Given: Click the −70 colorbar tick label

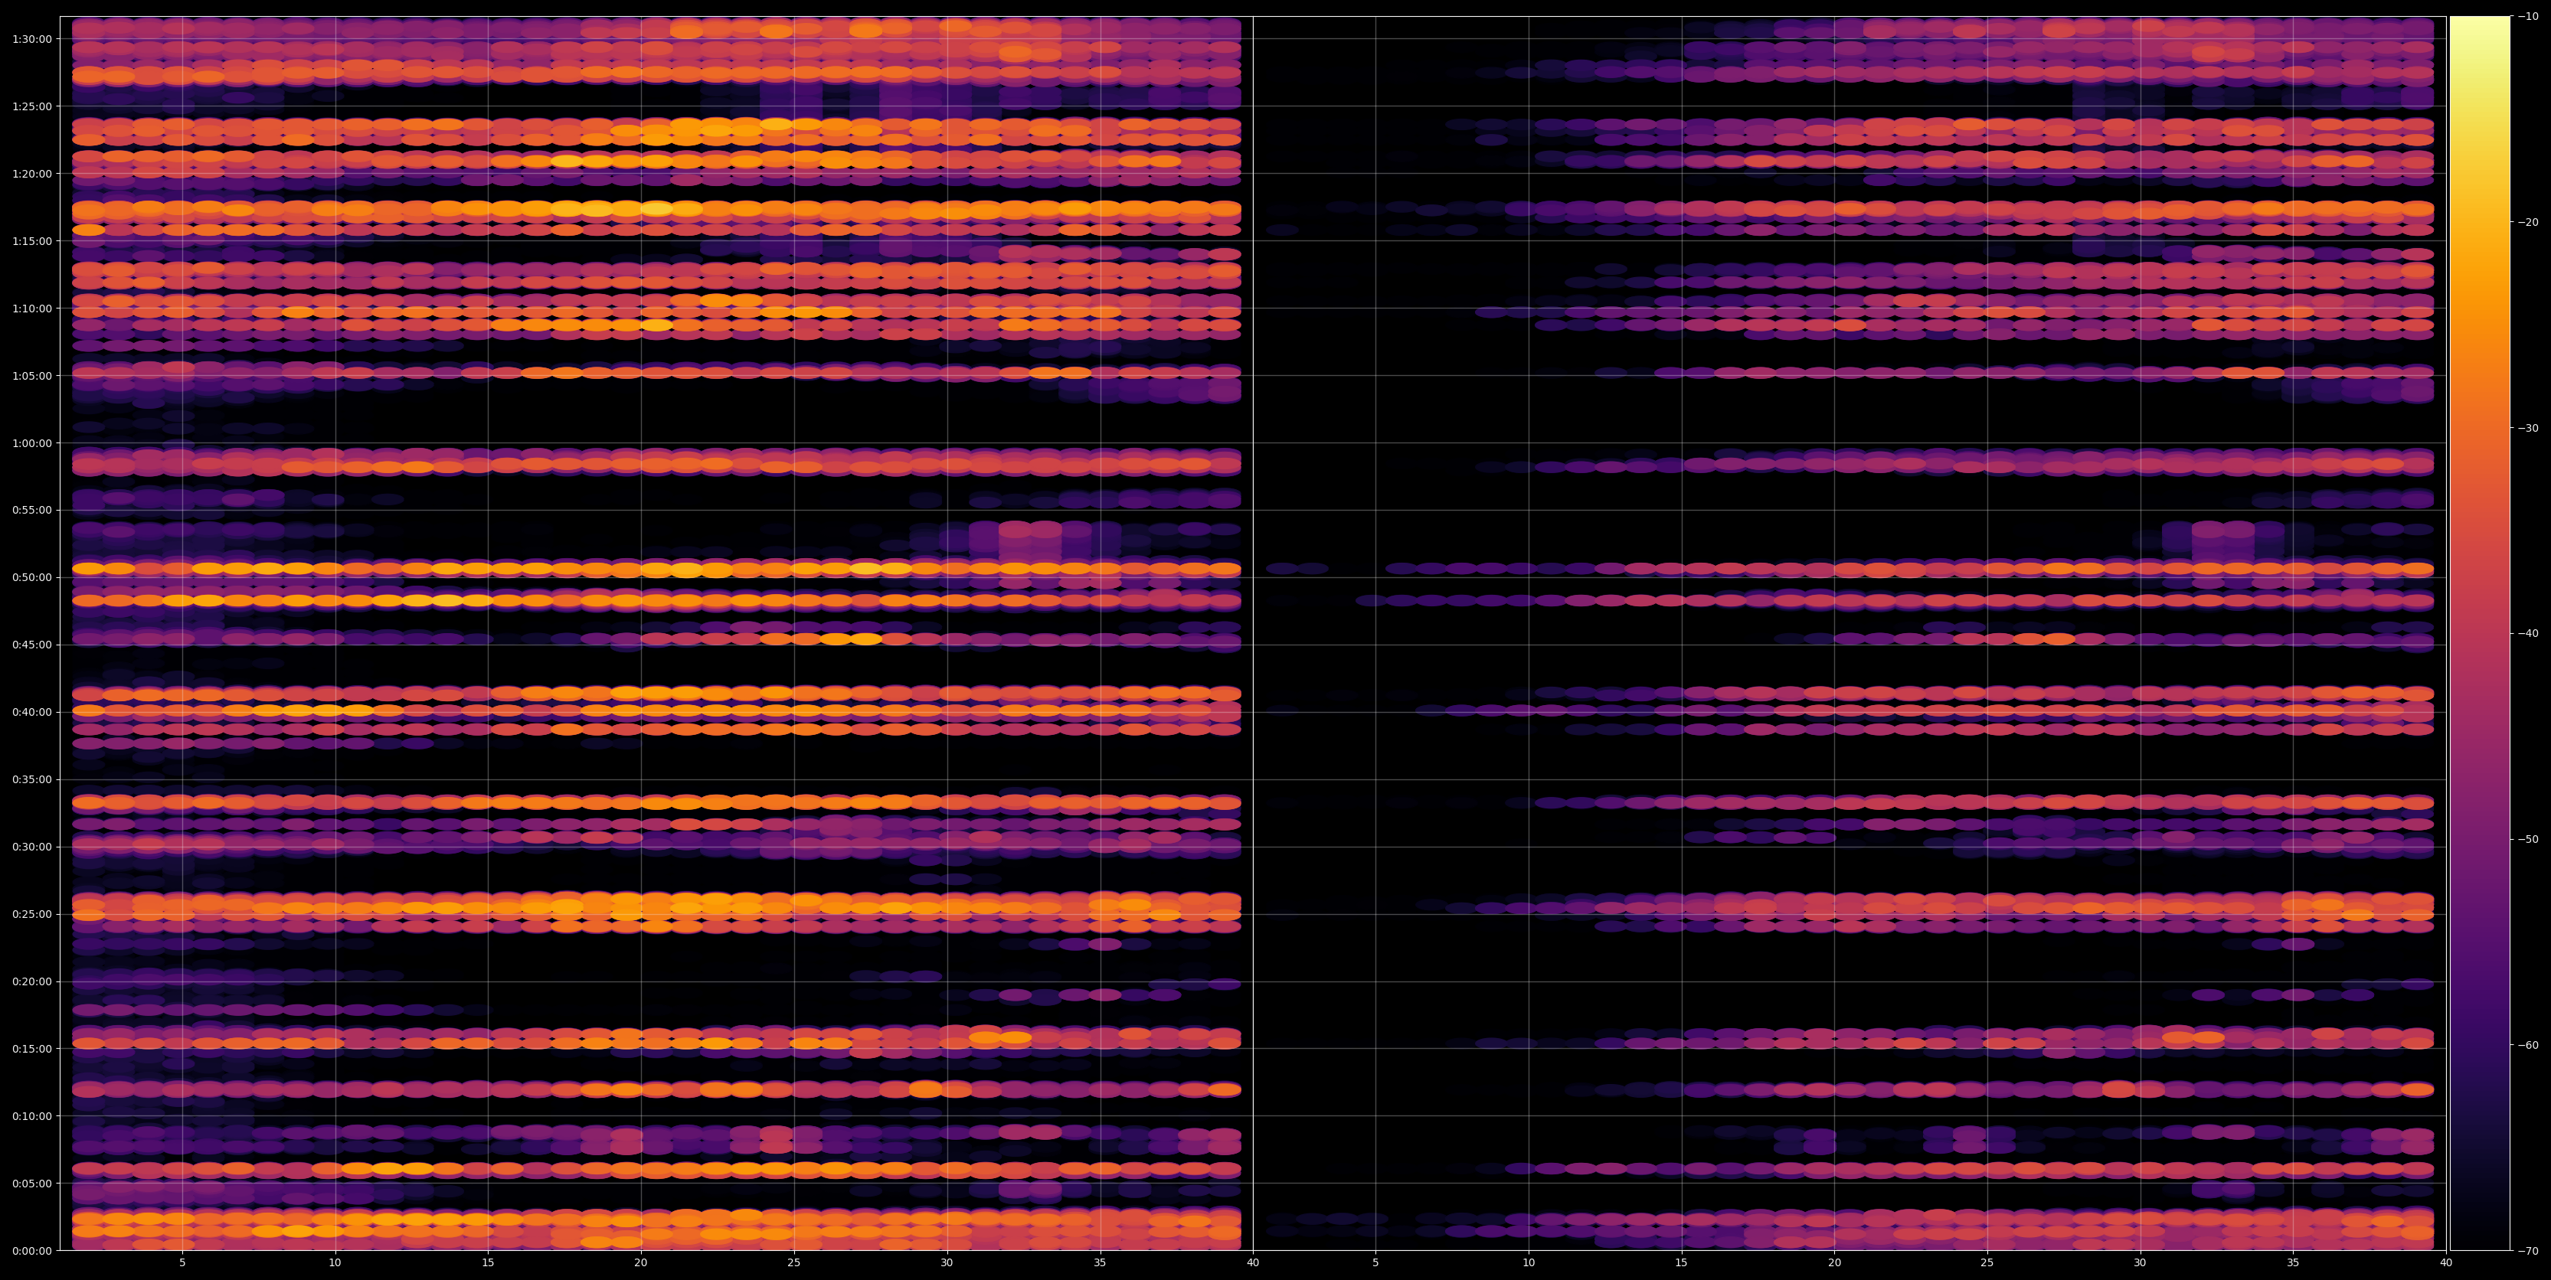Looking at the screenshot, I should click(x=2528, y=1251).
